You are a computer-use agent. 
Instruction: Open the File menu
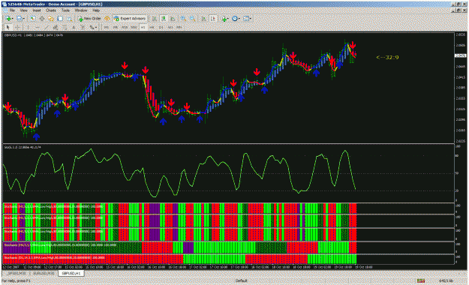(x=12, y=10)
